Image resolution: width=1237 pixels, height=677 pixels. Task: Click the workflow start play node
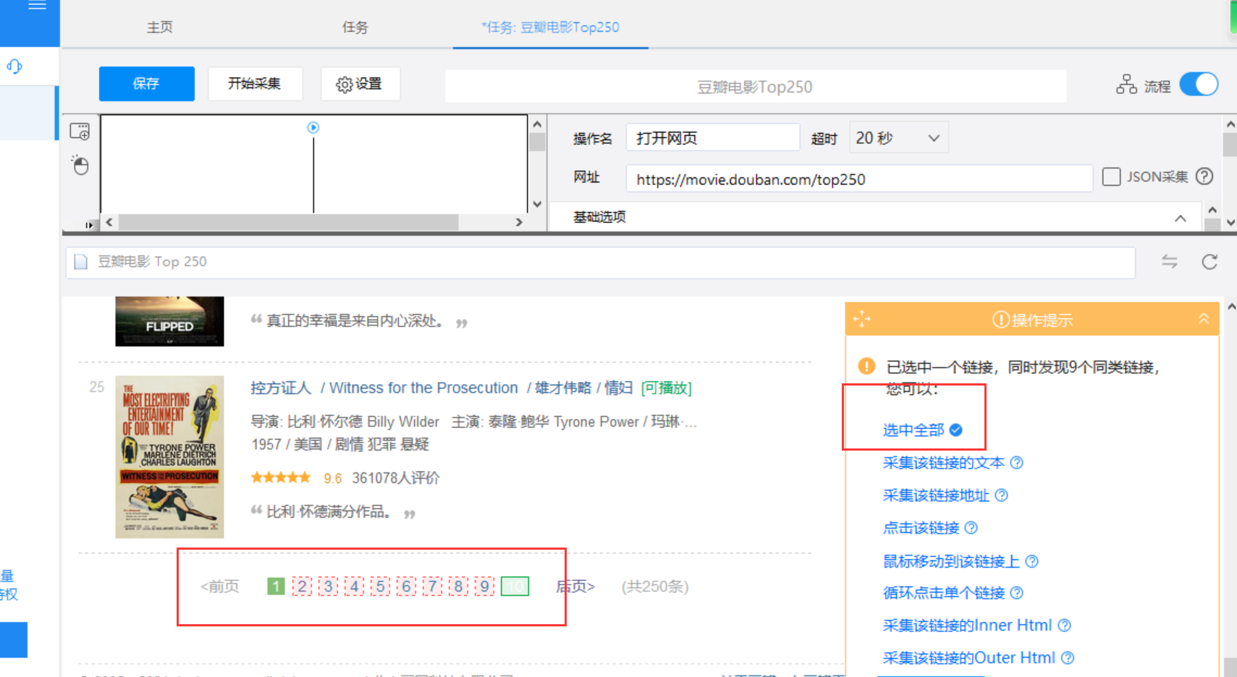point(313,127)
